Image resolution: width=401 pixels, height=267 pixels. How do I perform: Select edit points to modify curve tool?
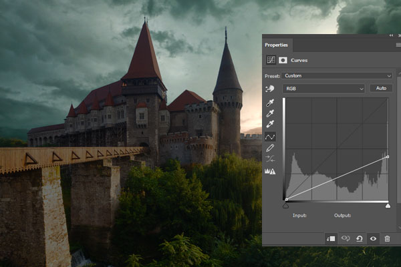270,137
